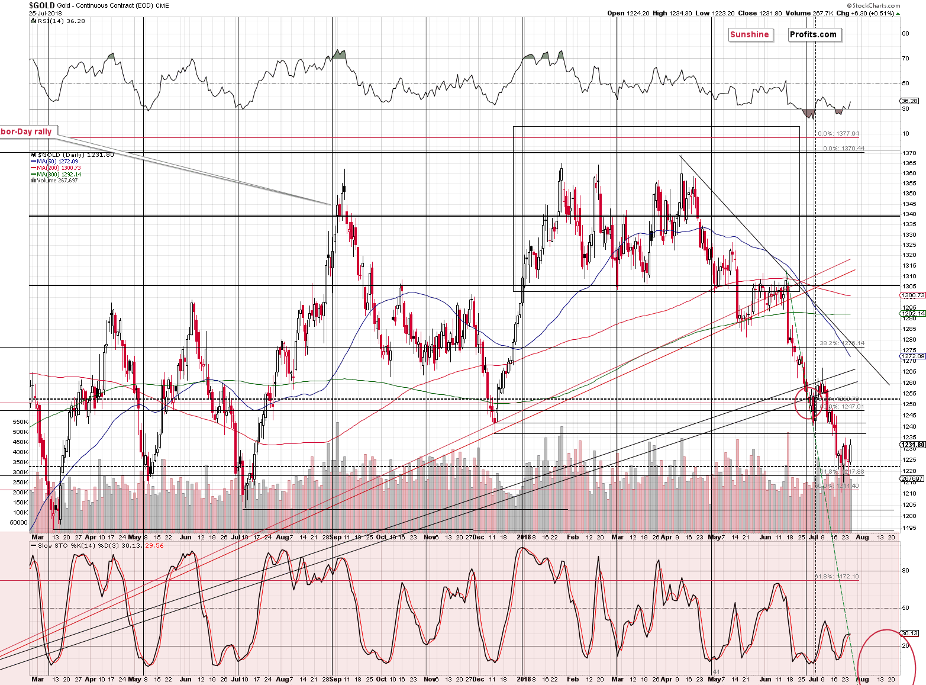Click the 'MA(300) 1292.14' legend entry

point(59,175)
